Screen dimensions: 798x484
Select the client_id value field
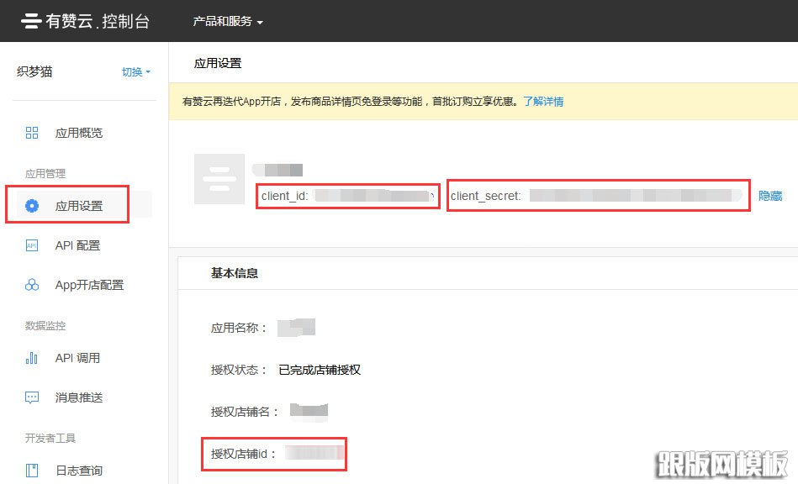coord(374,196)
